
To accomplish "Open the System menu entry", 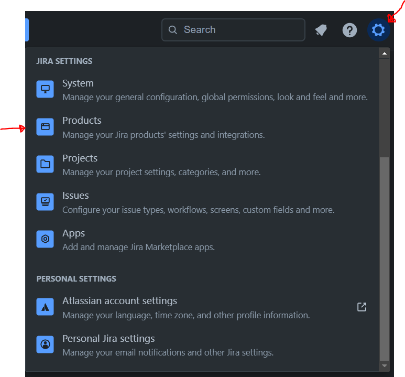I will [203, 90].
